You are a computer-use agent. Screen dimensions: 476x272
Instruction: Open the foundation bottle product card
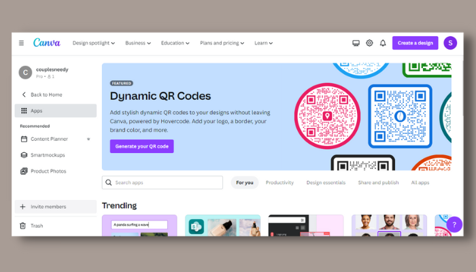coord(223,226)
